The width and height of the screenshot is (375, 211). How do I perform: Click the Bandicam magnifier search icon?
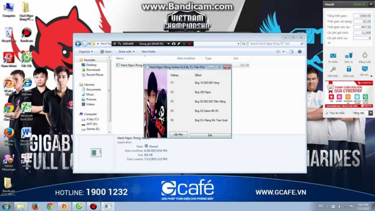[120, 44]
